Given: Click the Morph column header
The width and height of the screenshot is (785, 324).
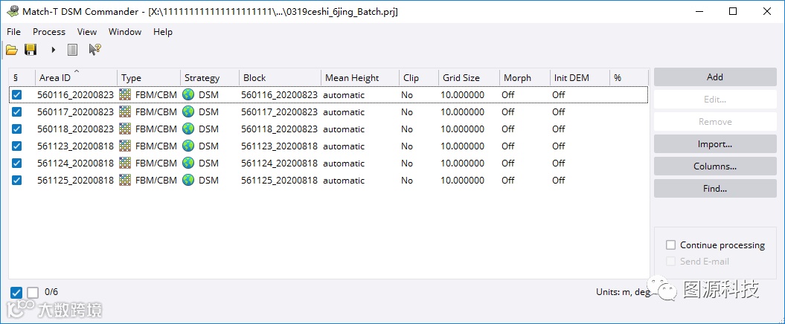Looking at the screenshot, I should [525, 77].
